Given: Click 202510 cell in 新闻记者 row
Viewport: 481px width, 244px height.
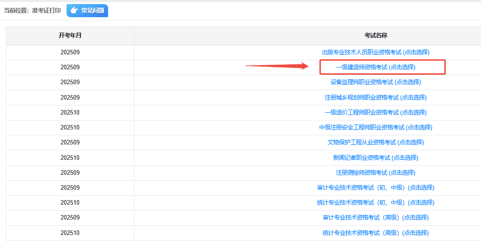Looking at the screenshot, I should 70,158.
